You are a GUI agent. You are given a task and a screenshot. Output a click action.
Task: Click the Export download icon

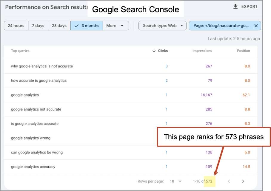pos(235,7)
